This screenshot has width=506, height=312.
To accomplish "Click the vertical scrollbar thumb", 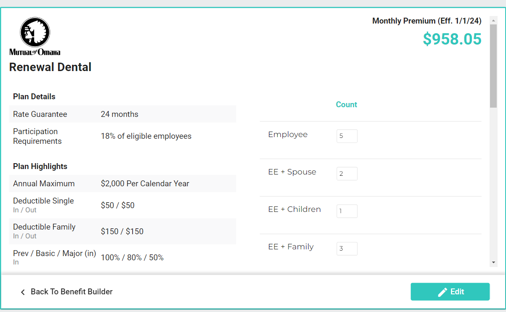I will (x=493, y=65).
